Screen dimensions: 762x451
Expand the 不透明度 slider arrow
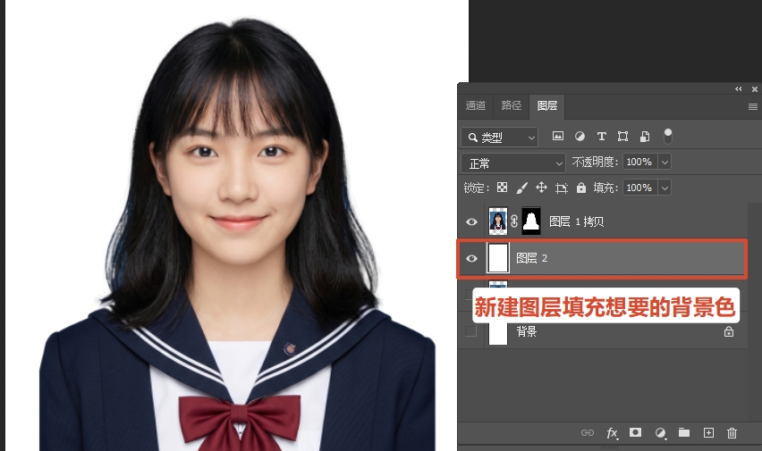(665, 162)
